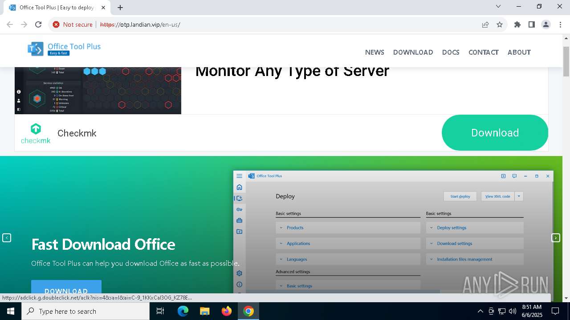Select the Activate key icon in sidebar

tap(239, 209)
